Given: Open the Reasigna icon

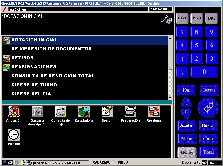Looking at the screenshot, I should pyautogui.click(x=154, y=112).
